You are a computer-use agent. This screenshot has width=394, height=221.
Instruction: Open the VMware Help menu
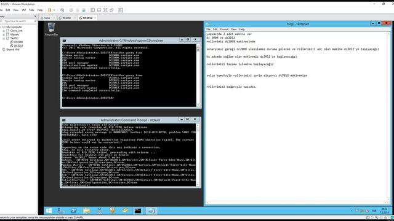[x=40, y=10]
